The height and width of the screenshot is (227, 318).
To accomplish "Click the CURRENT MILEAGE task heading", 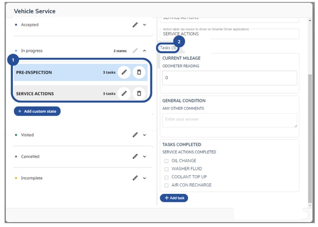I will coord(181,58).
